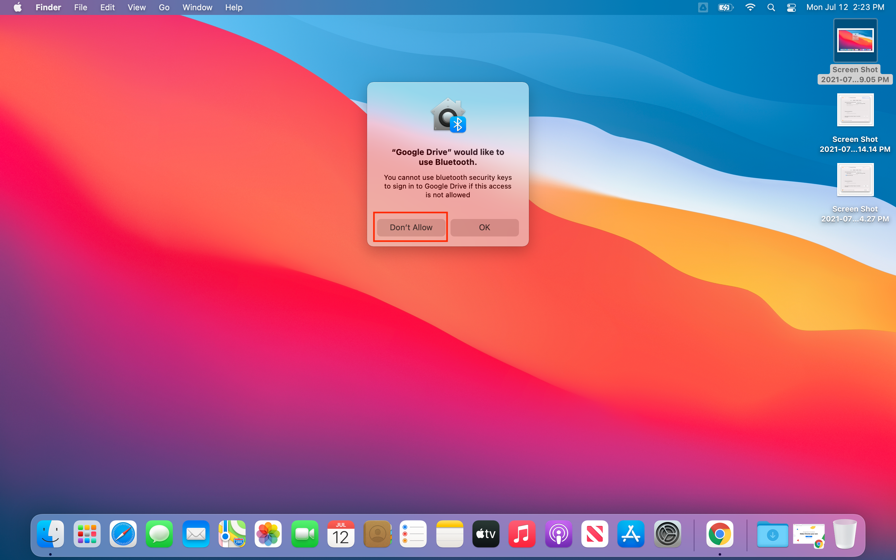Select Screen Shot 2021-07...9.05 PM desktop file

pyautogui.click(x=855, y=51)
